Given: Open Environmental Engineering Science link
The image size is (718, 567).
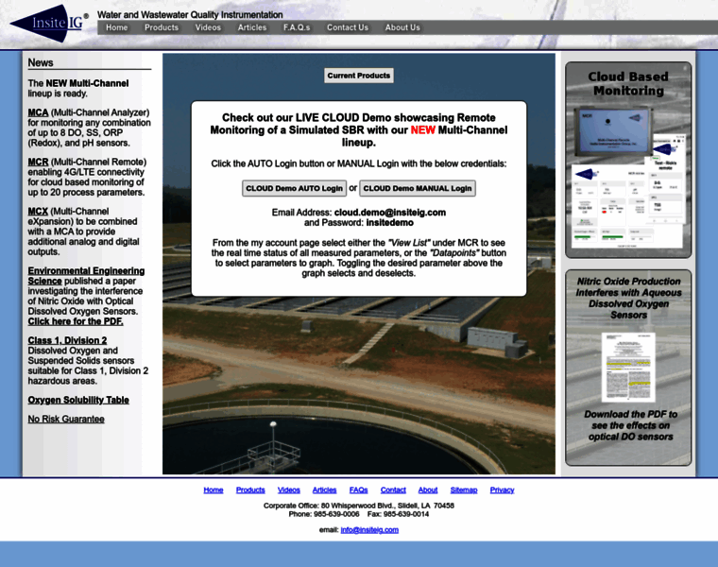Looking at the screenshot, I should click(86, 276).
